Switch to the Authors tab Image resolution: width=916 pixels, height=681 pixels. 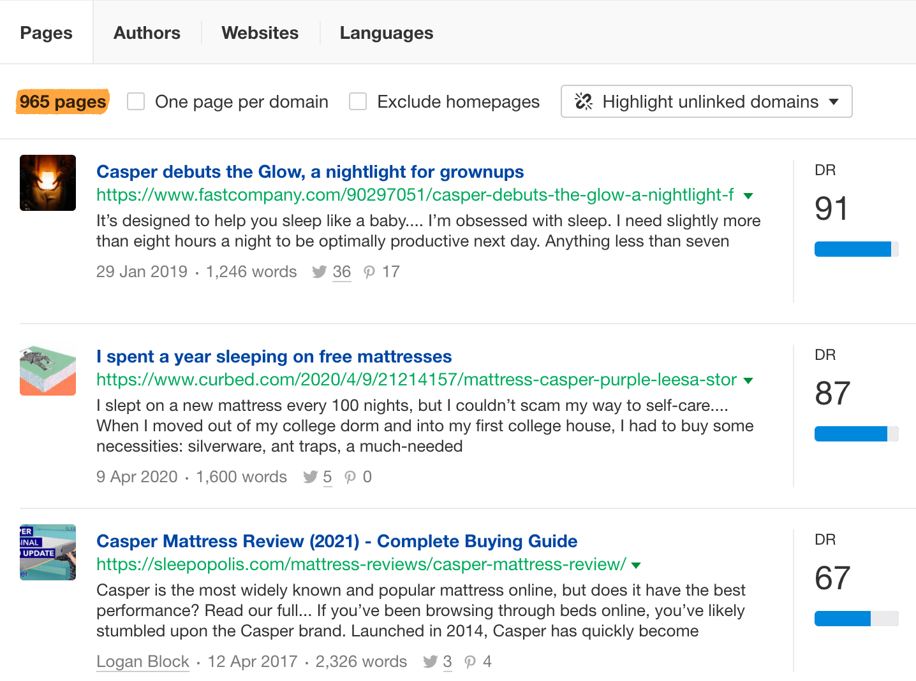147,33
